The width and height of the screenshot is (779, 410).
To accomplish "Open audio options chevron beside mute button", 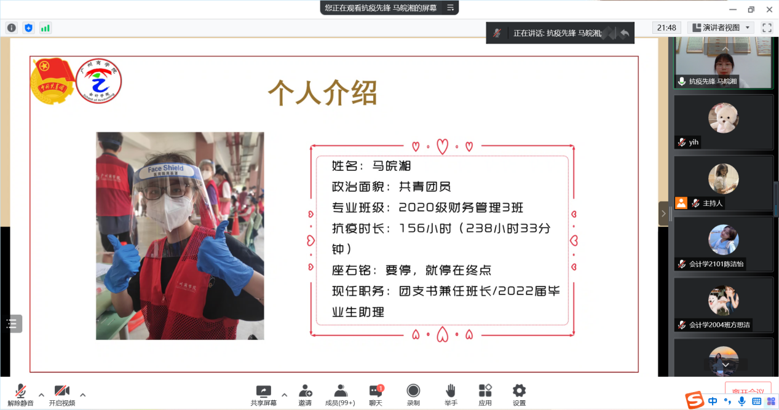I will click(x=41, y=396).
